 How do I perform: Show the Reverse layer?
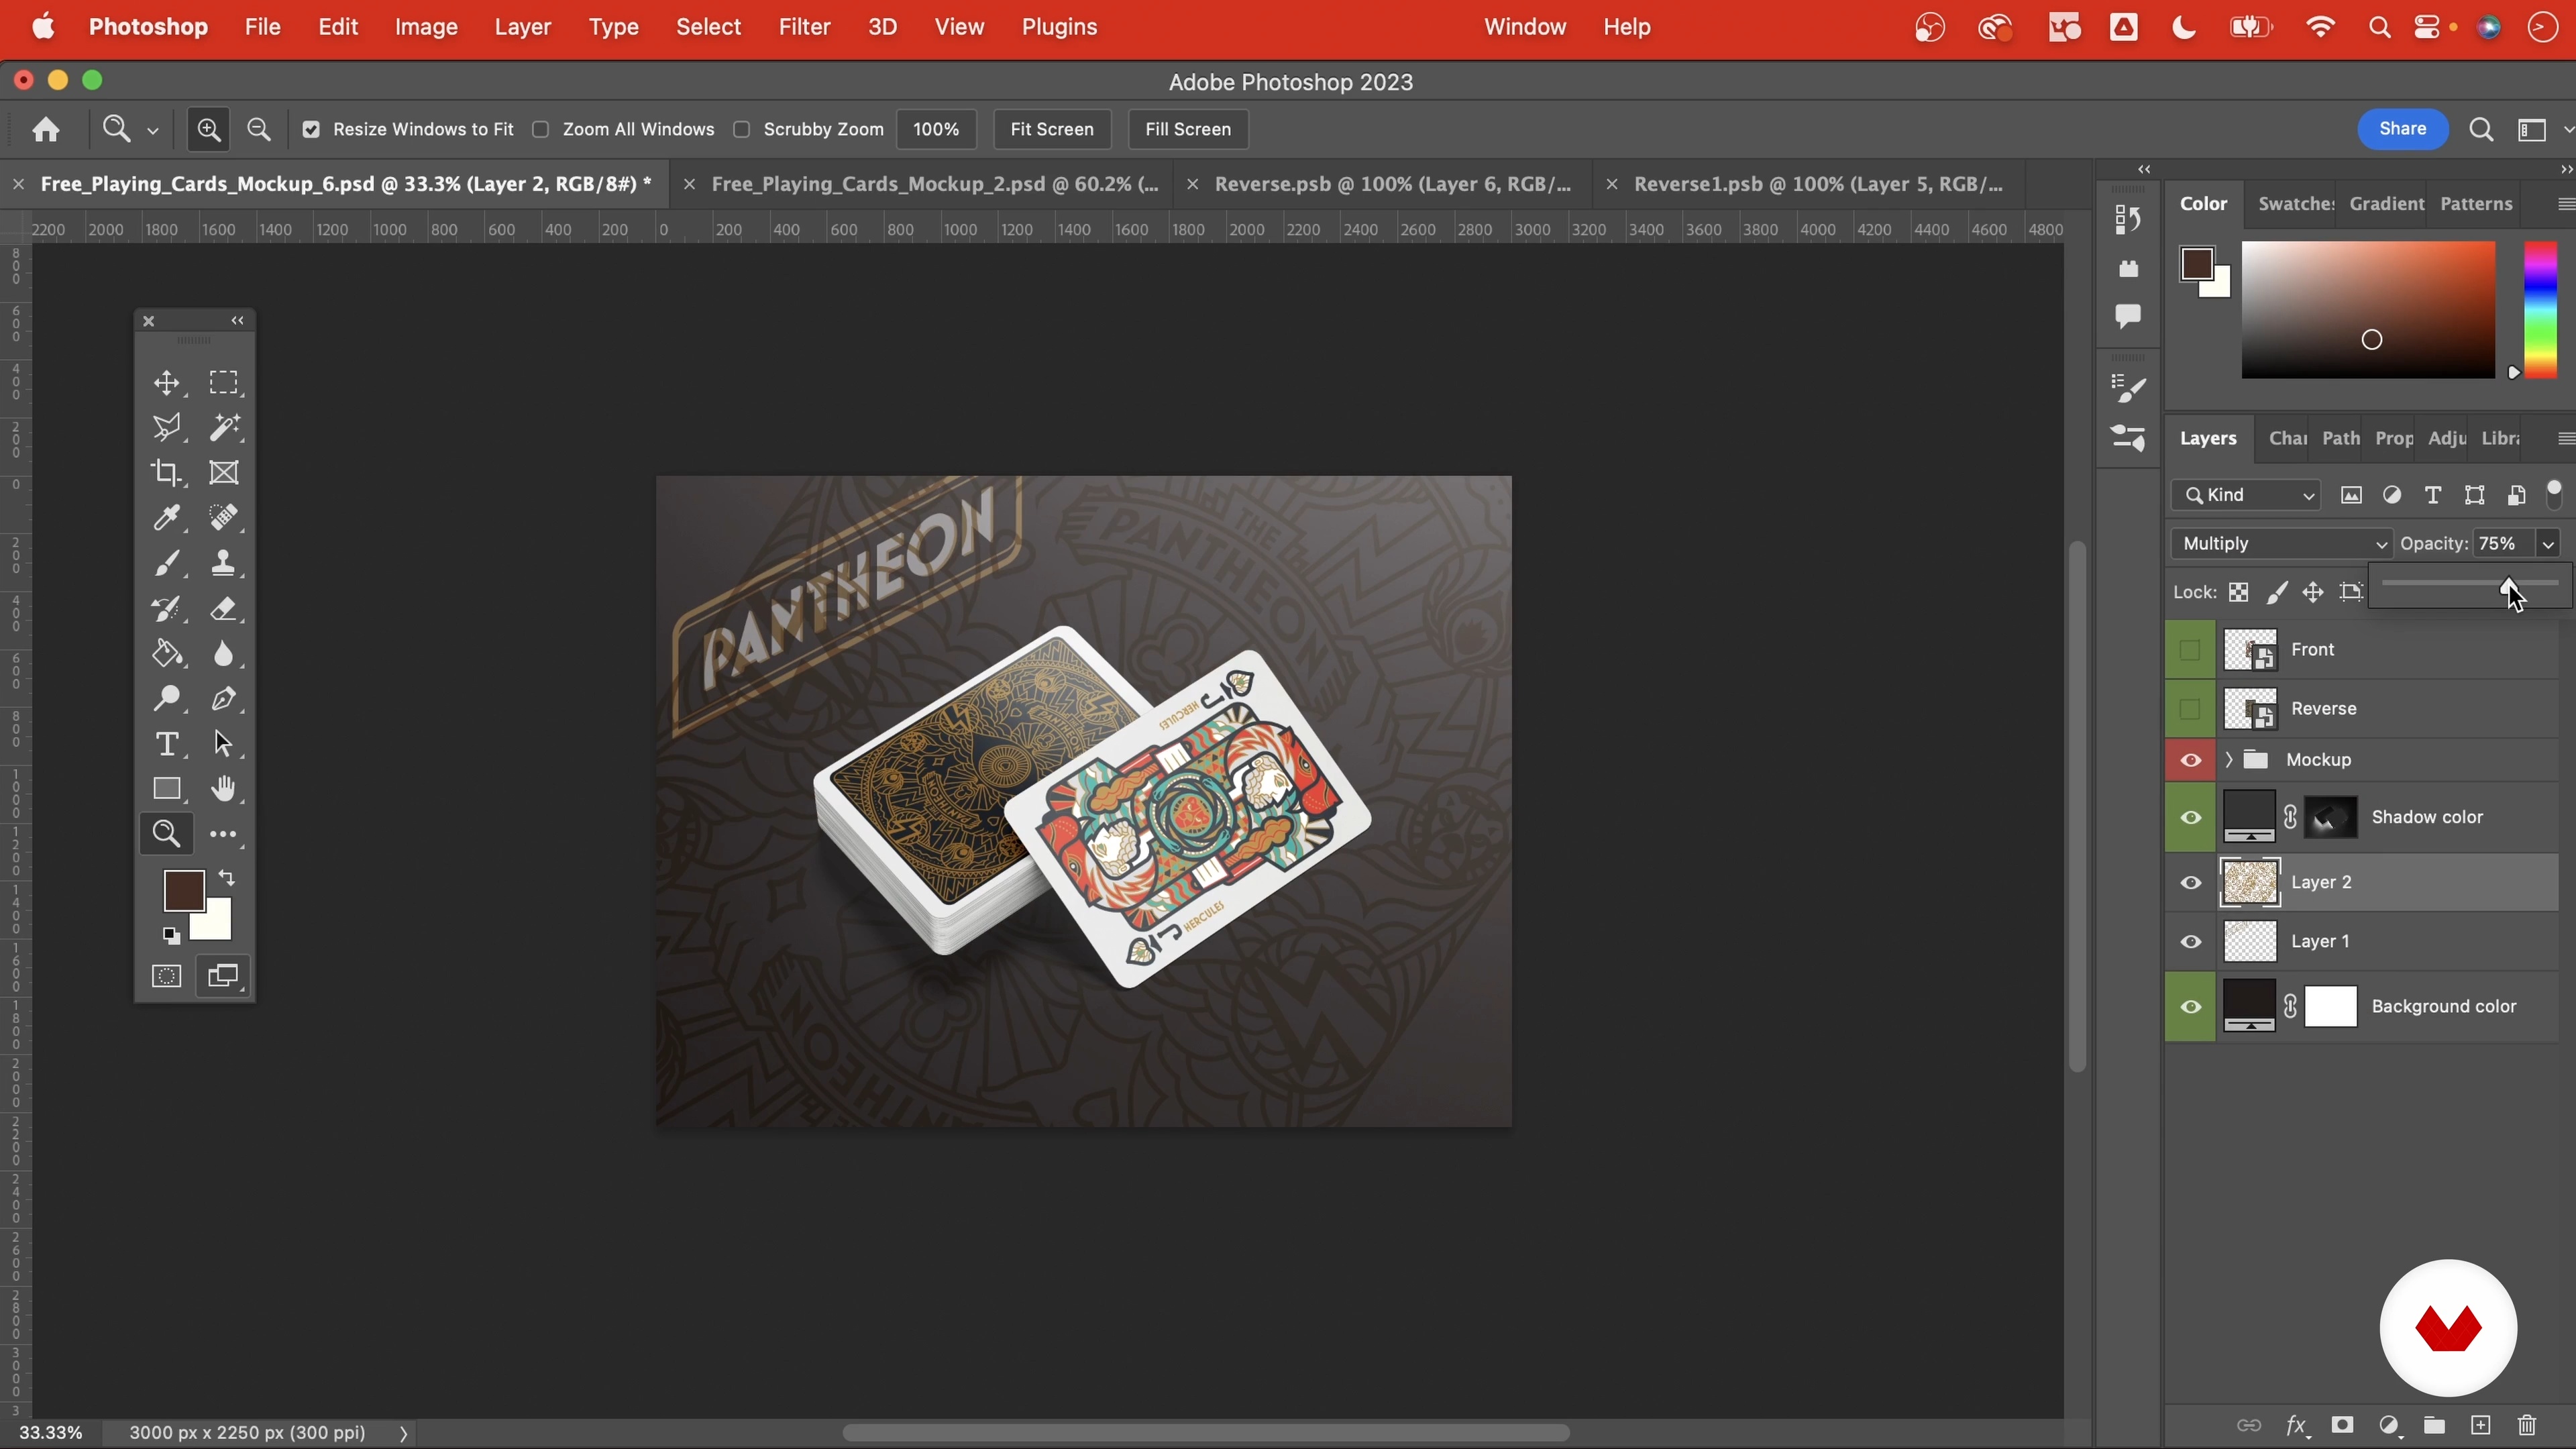point(2190,709)
